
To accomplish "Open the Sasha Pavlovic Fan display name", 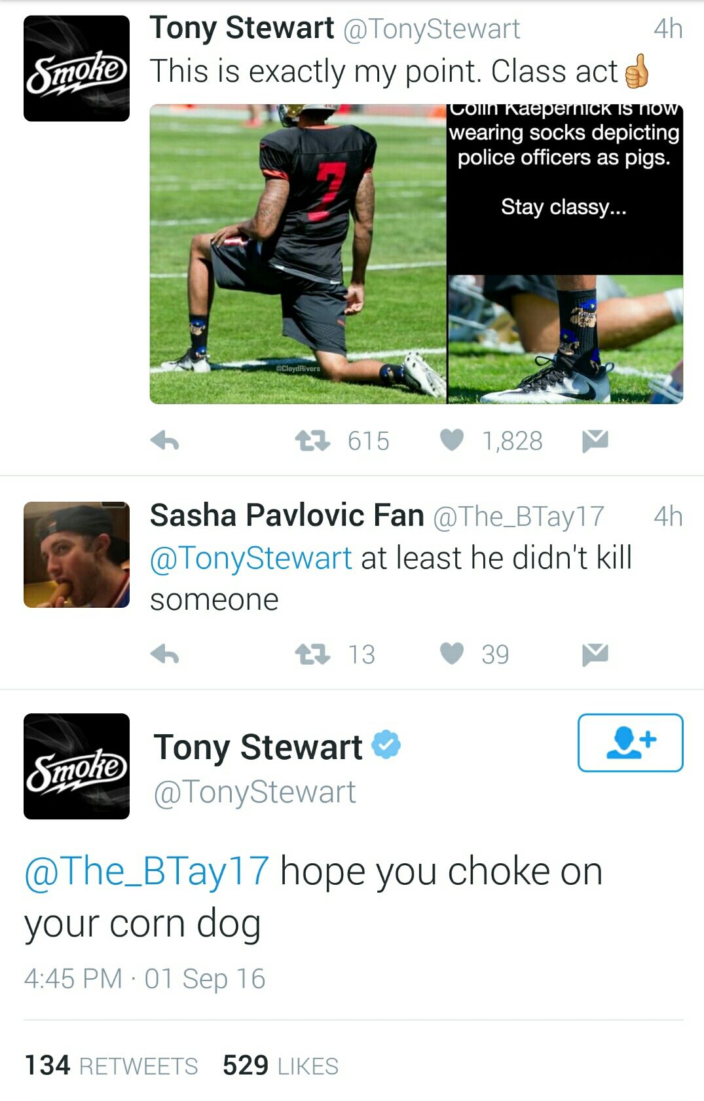I will [287, 515].
